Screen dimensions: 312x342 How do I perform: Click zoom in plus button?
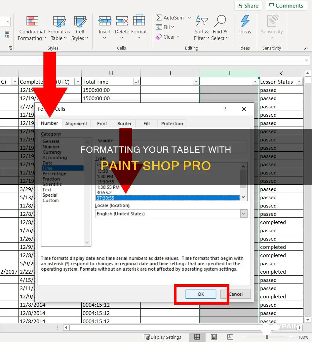[291, 337]
